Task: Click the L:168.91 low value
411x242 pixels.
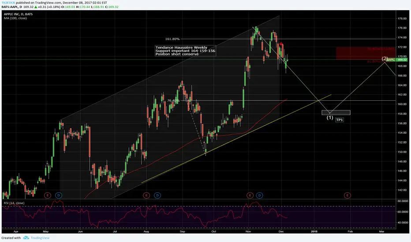Action: pos(97,7)
